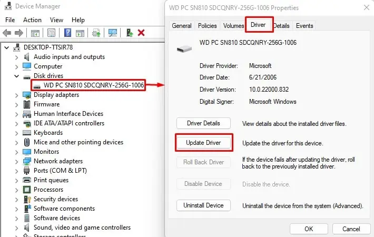This screenshot has width=374, height=237.
Task: Open the Properties toolbar icon
Action: (x=51, y=33)
